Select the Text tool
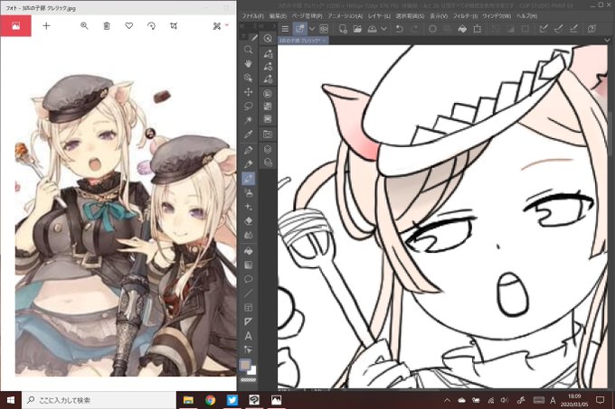 (248, 336)
